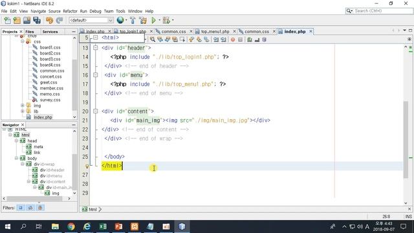Click the taskbar clock showing 2018-09-07

(384, 227)
